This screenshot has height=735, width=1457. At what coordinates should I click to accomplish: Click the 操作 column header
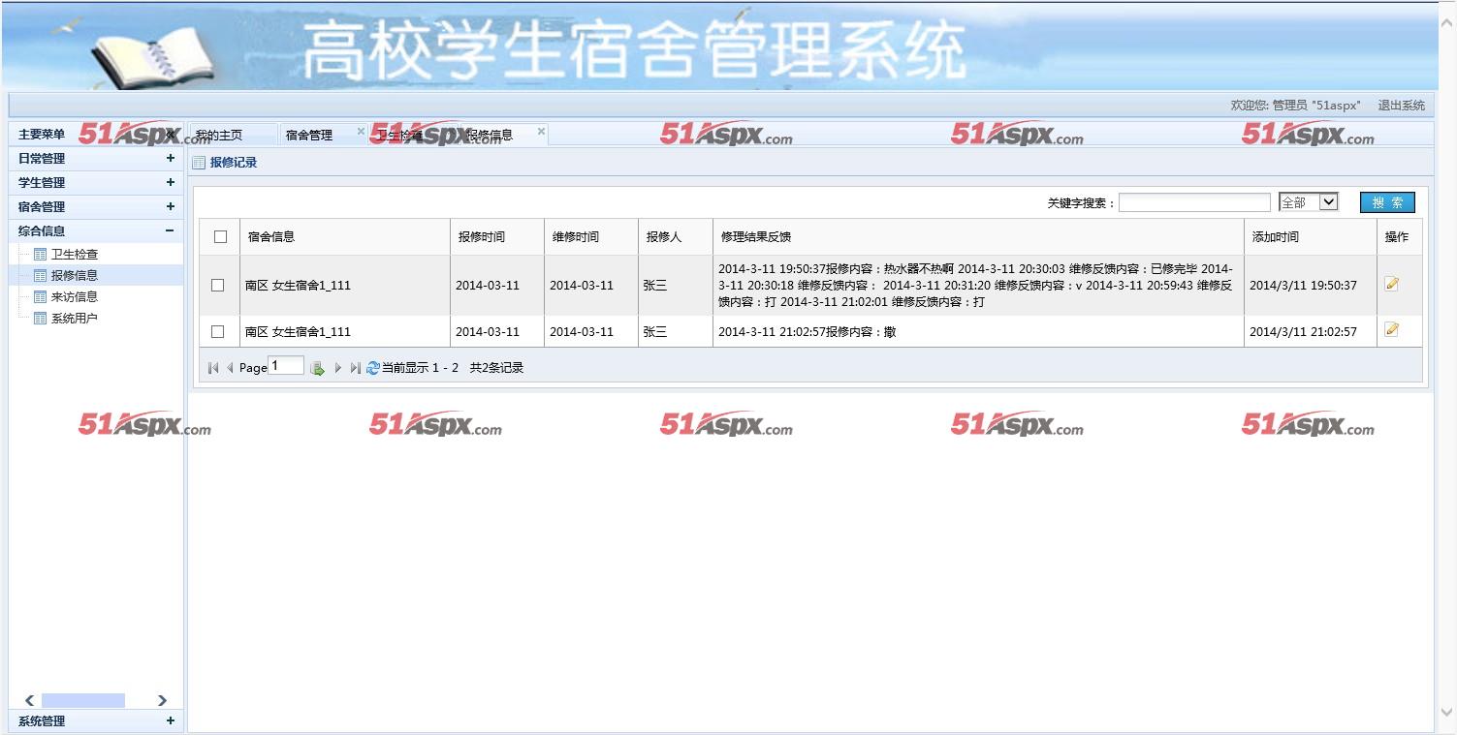coord(1400,236)
